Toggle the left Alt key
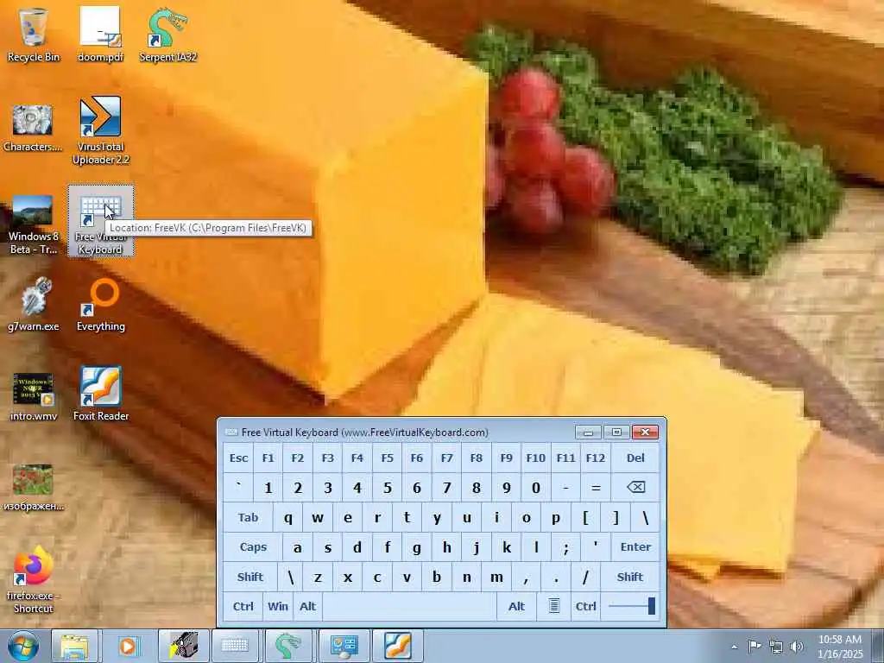This screenshot has width=884, height=663. coord(307,606)
